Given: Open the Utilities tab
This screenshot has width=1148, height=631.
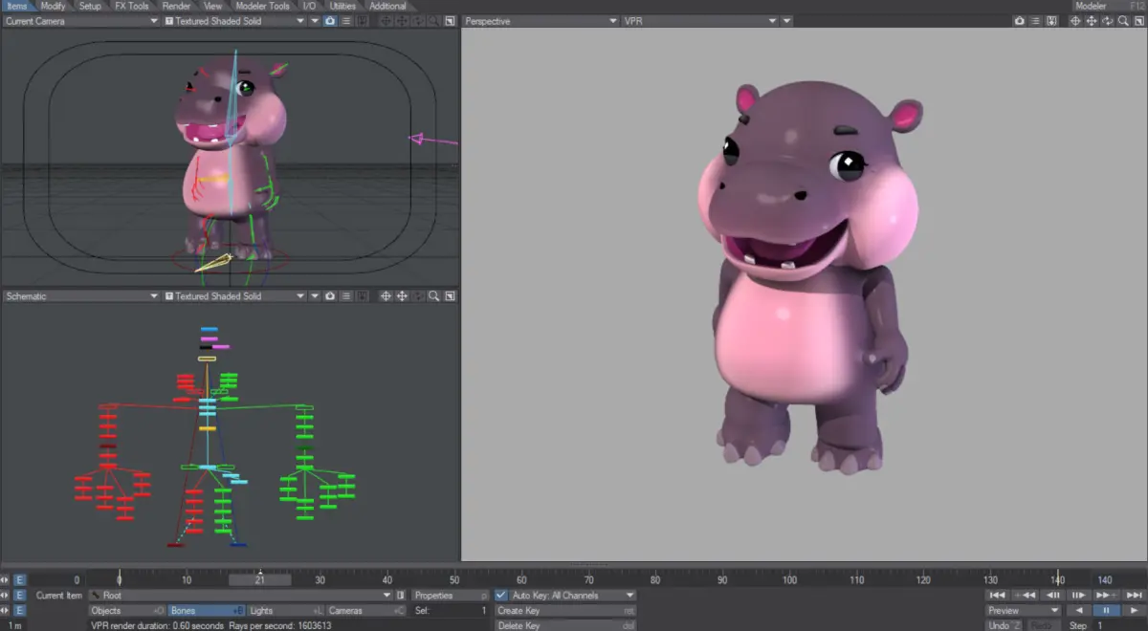Looking at the screenshot, I should coord(342,6).
